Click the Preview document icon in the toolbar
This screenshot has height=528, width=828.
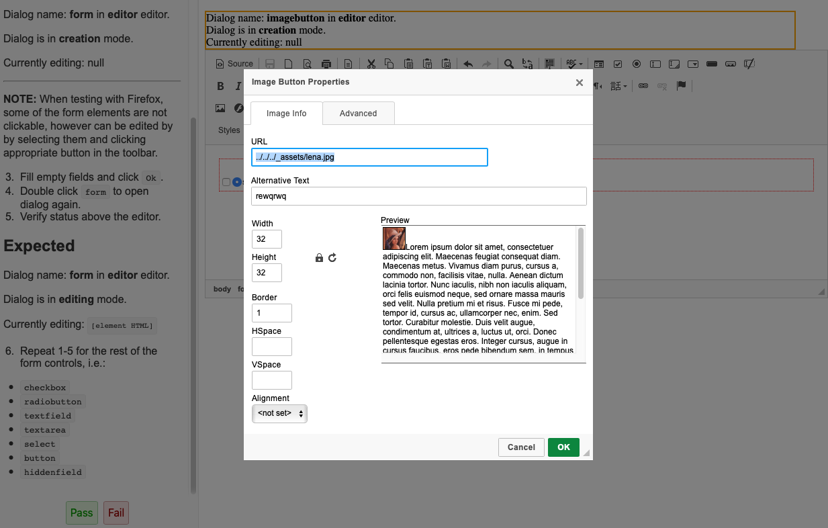pyautogui.click(x=308, y=64)
